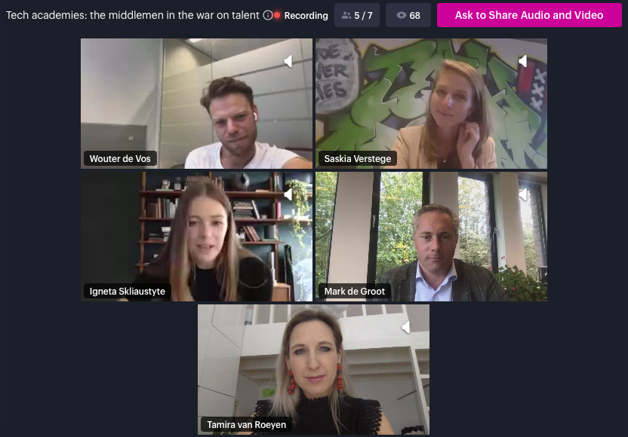Image resolution: width=628 pixels, height=437 pixels.
Task: Click the Saskia Verstege name label
Action: (357, 159)
